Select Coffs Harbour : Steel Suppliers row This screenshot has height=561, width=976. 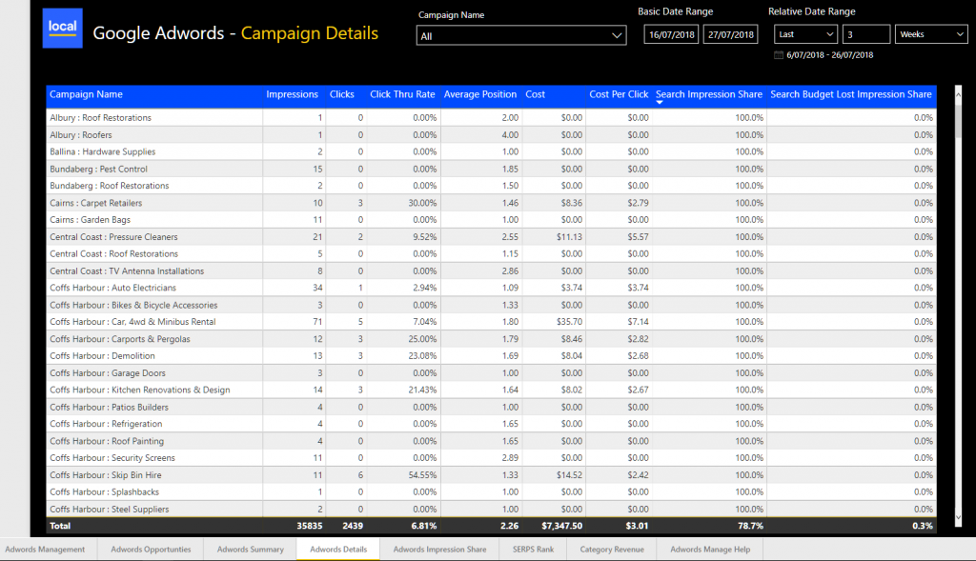click(491, 509)
